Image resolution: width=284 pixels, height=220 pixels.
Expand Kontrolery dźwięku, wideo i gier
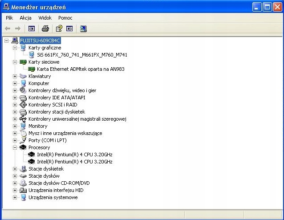(x=15, y=90)
